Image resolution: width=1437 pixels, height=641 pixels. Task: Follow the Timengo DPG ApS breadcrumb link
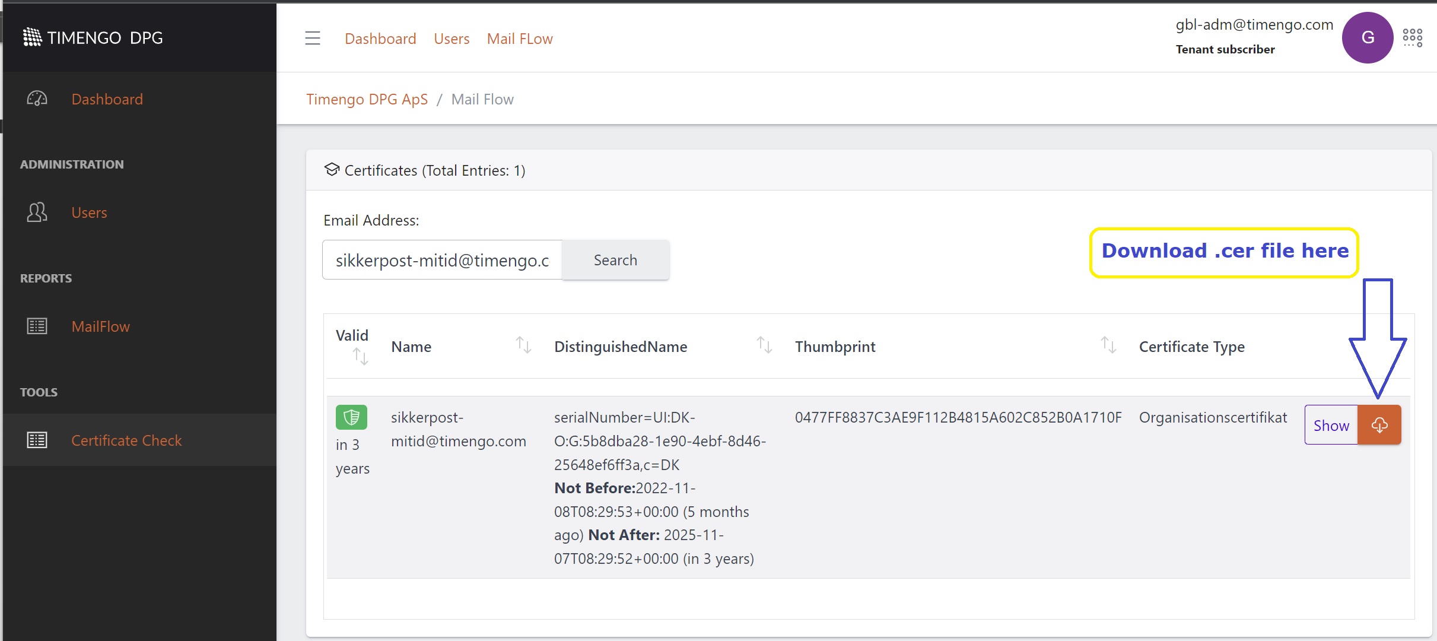367,99
